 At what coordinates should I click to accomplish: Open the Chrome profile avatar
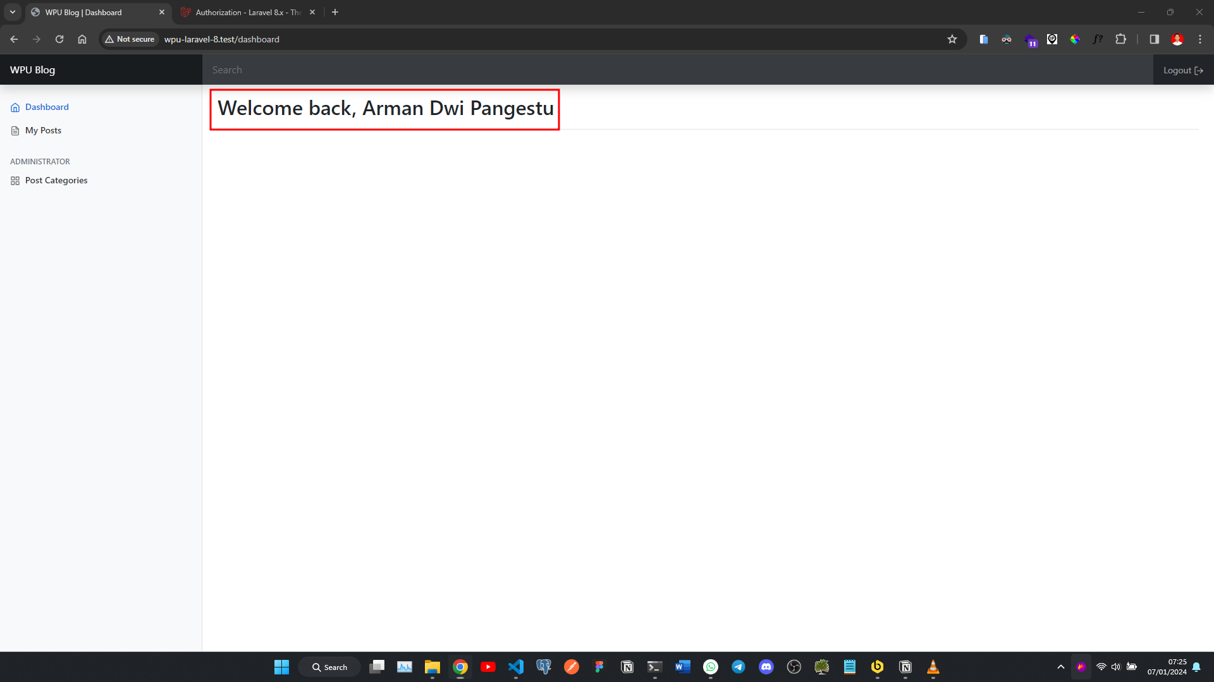click(1177, 39)
